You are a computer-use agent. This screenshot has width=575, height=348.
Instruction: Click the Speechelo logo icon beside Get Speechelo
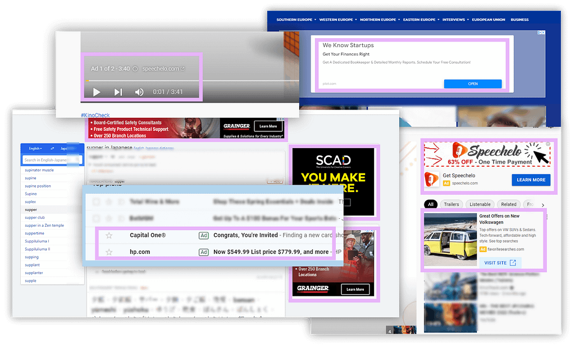432,179
